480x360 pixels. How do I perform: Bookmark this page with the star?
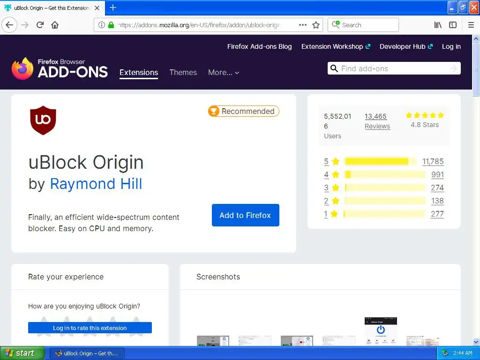[316, 25]
